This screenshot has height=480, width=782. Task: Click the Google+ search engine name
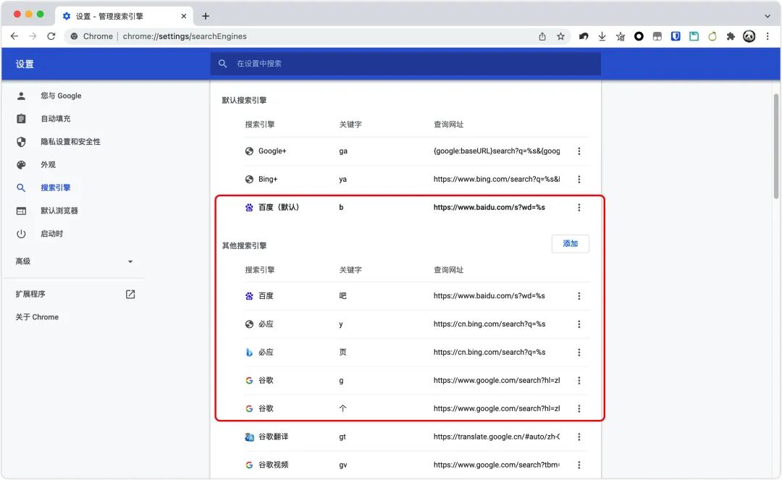tap(272, 151)
